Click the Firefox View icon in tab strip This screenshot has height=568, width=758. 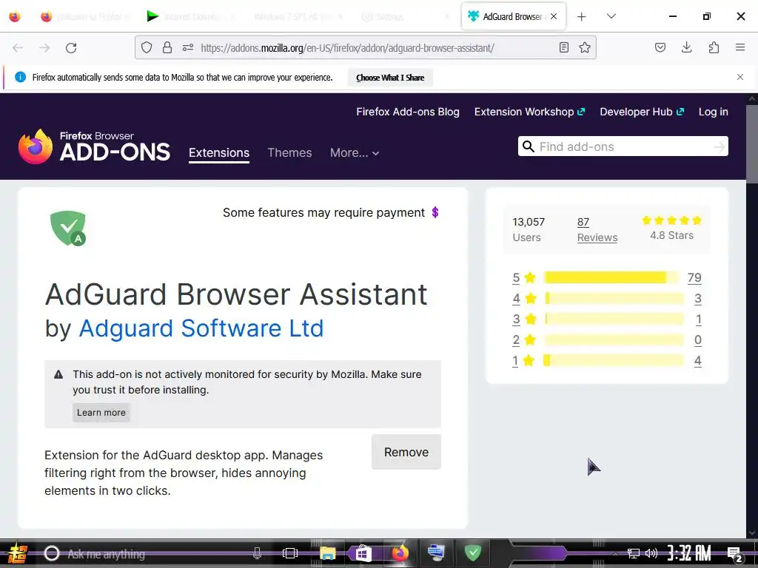point(15,16)
